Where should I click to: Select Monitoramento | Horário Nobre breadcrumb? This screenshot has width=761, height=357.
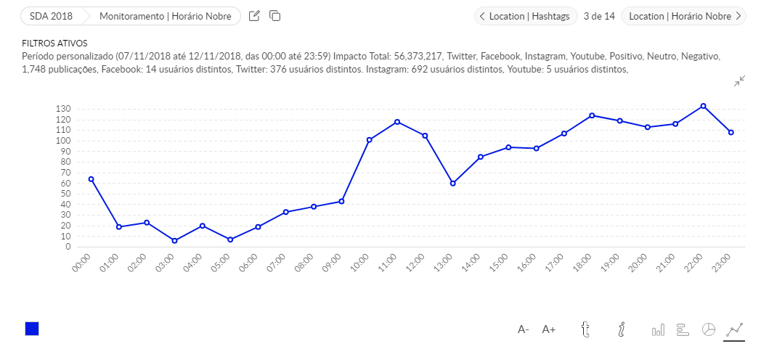tap(165, 16)
